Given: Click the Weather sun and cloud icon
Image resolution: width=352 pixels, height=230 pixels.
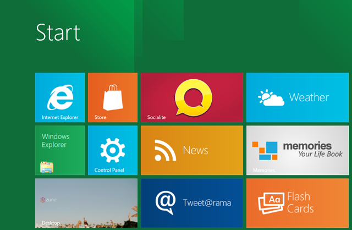Looking at the screenshot, I should 271,98.
